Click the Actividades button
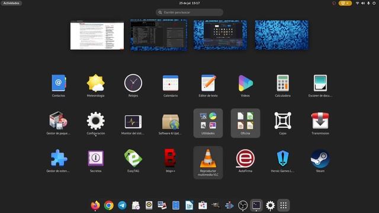The width and height of the screenshot is (379, 213). [11, 3]
